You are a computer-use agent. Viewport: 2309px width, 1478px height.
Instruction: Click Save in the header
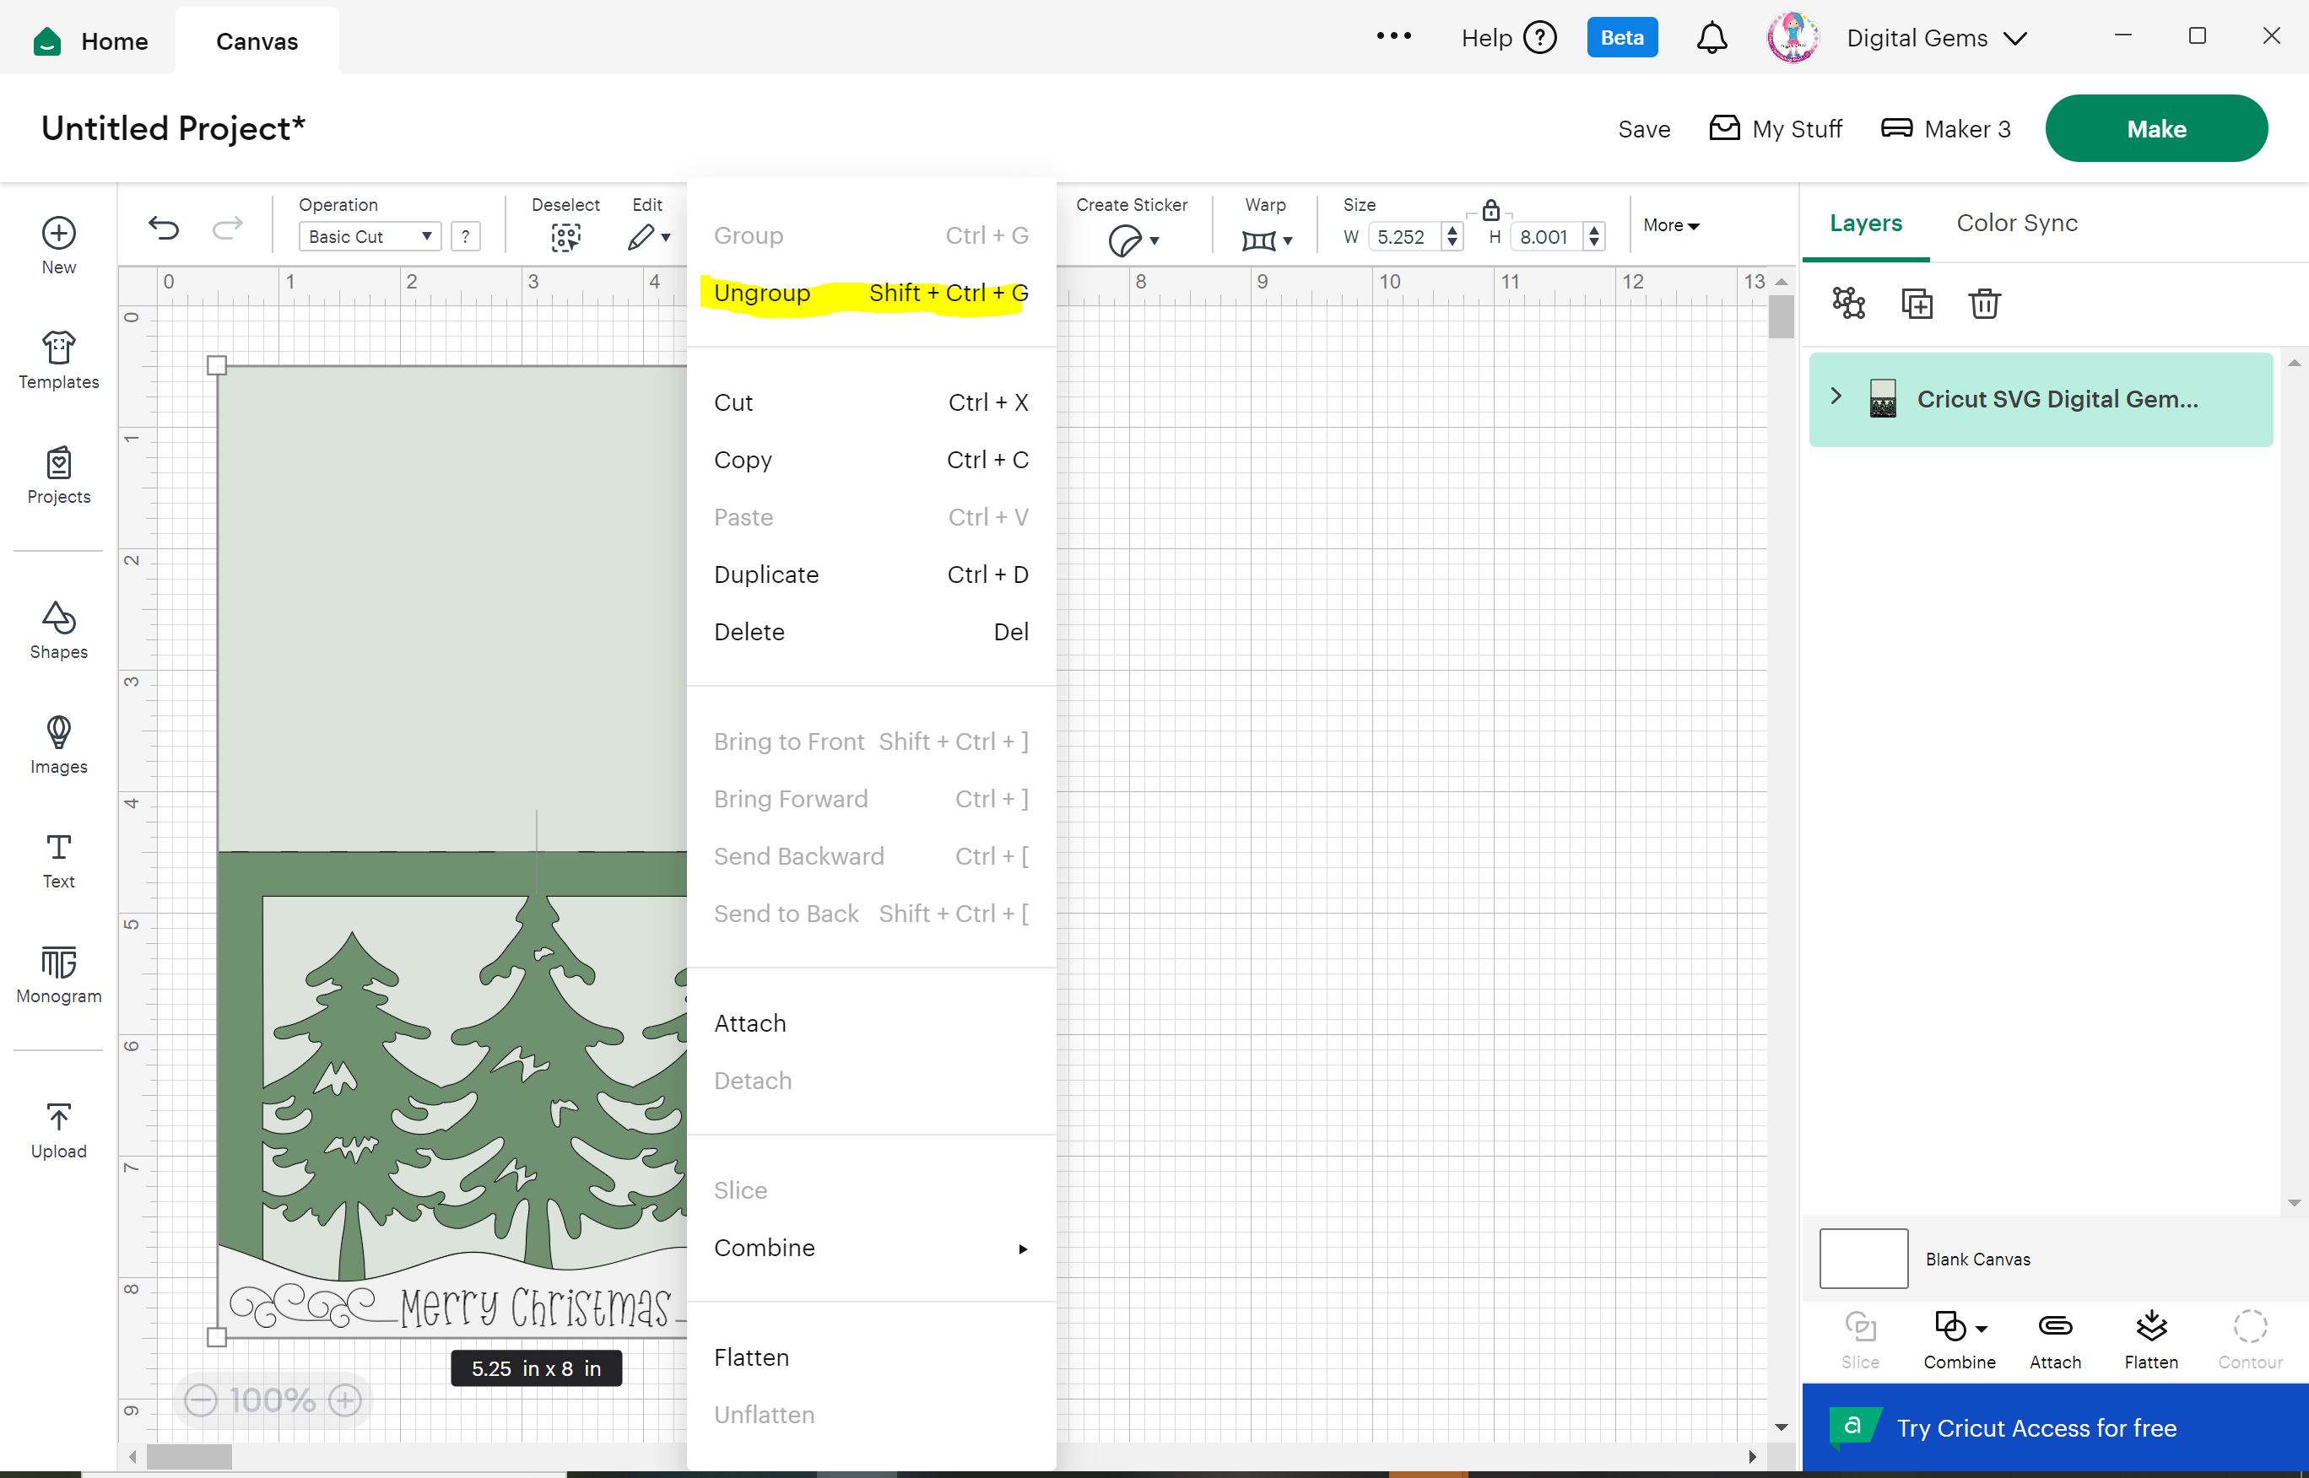pos(1644,128)
